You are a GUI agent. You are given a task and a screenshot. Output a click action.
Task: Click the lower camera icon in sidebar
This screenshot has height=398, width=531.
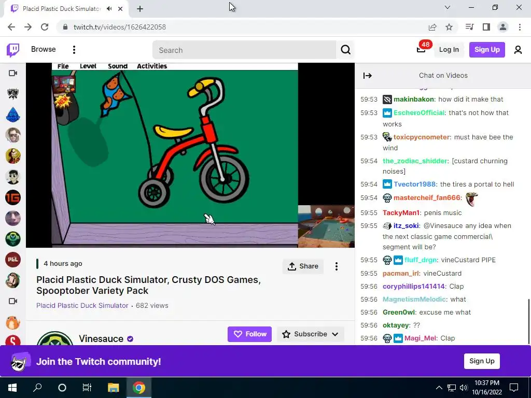click(13, 301)
